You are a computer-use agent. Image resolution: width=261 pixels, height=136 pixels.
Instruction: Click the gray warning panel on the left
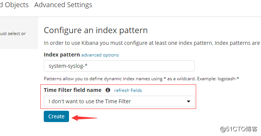(19, 33)
